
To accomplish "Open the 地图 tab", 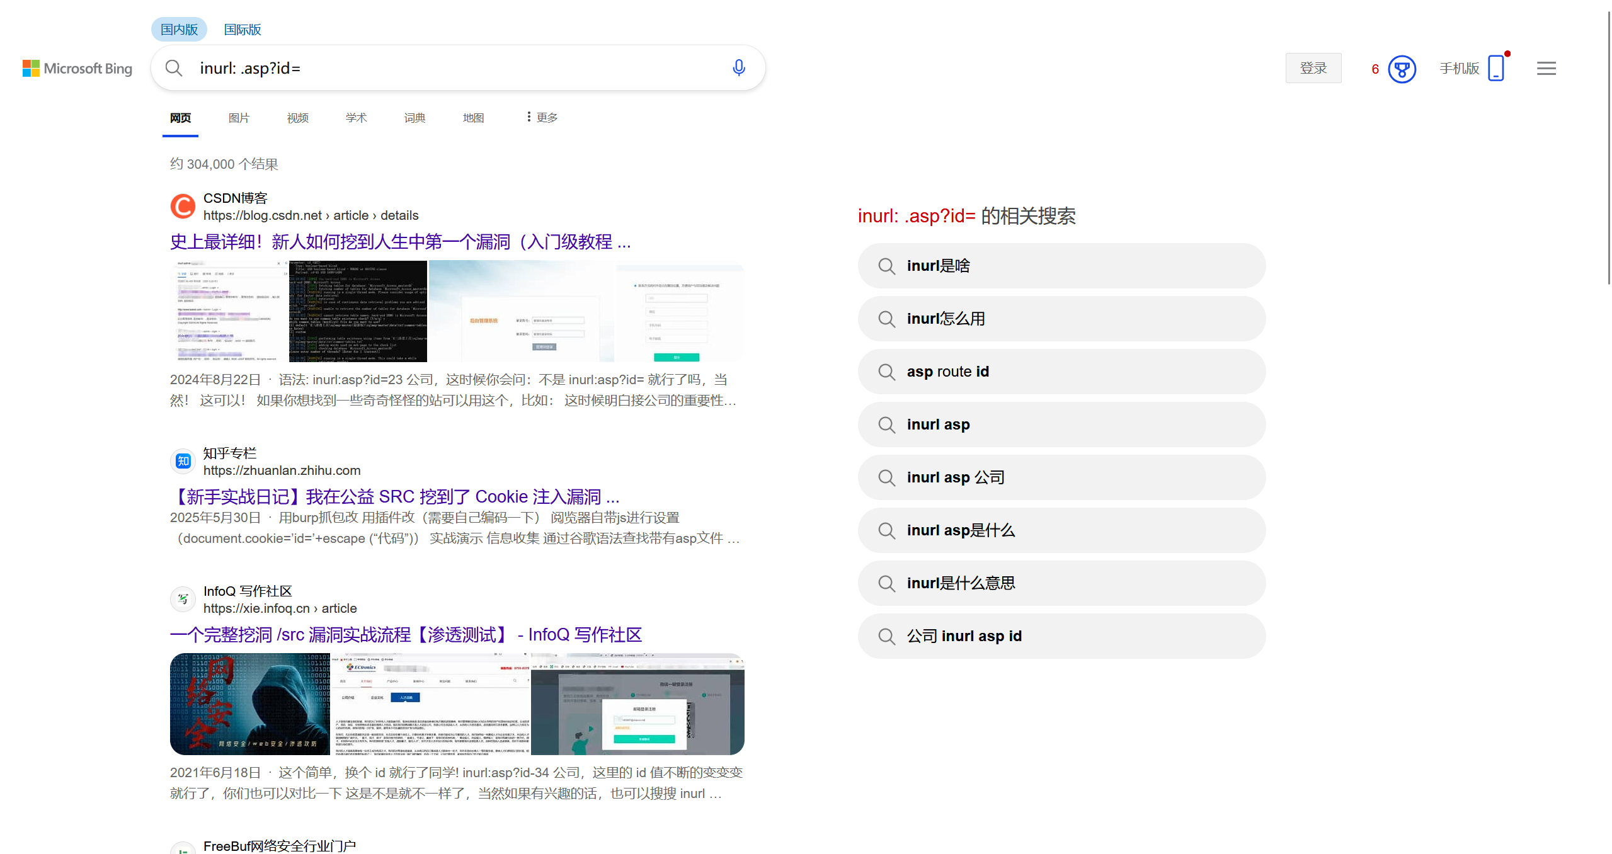I will (473, 117).
